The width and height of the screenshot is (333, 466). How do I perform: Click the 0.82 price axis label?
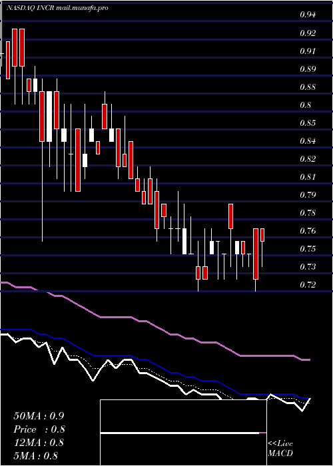tap(308, 158)
